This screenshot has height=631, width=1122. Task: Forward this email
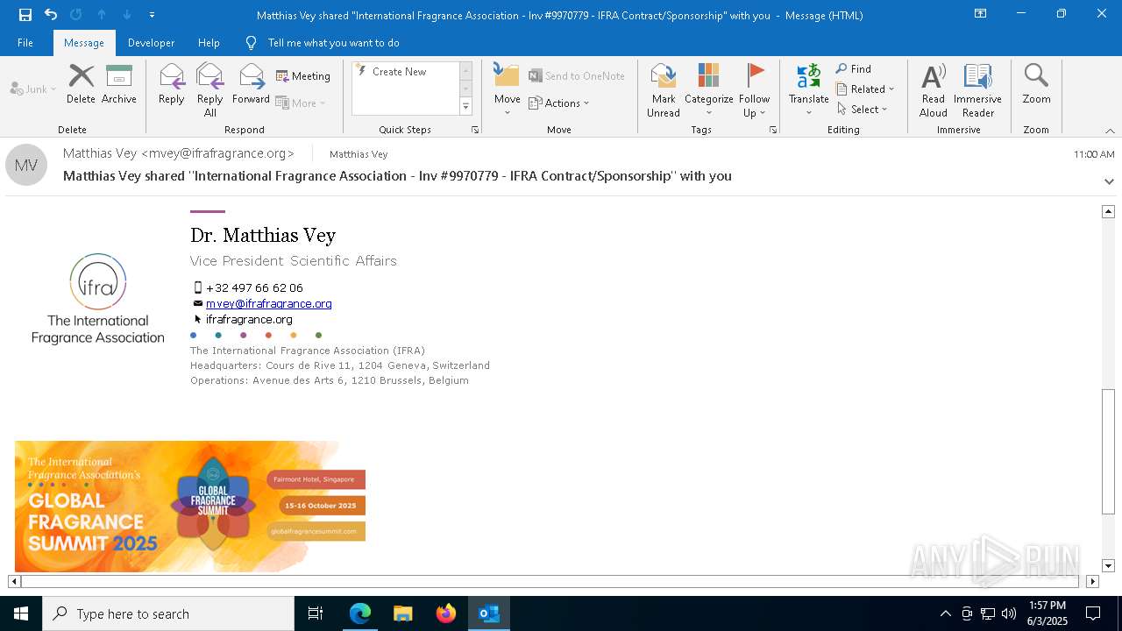pyautogui.click(x=251, y=84)
